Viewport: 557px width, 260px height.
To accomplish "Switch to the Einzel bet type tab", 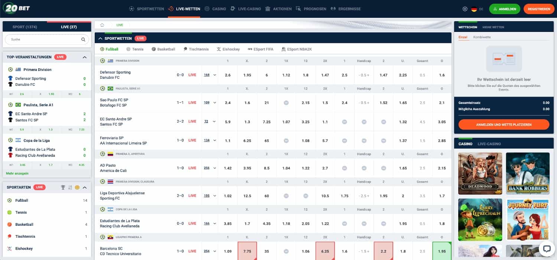I will coord(463,37).
